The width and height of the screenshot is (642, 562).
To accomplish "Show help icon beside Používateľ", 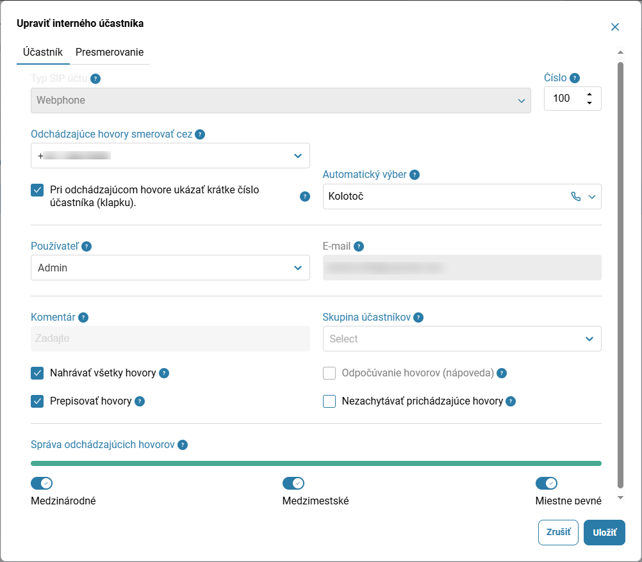I will coord(86,246).
